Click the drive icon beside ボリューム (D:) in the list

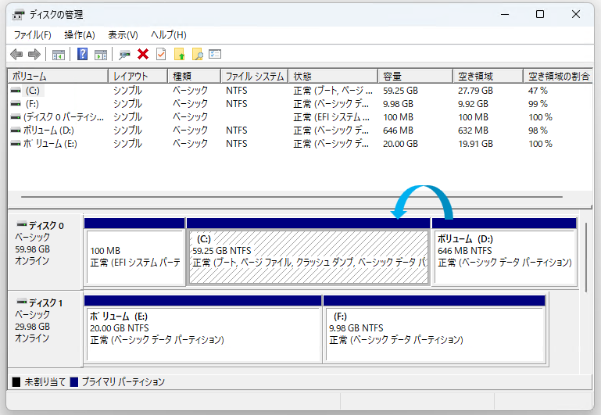(16, 131)
